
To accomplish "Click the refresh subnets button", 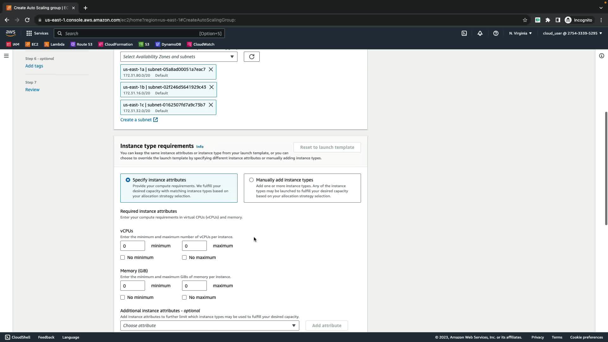I will click(x=251, y=57).
